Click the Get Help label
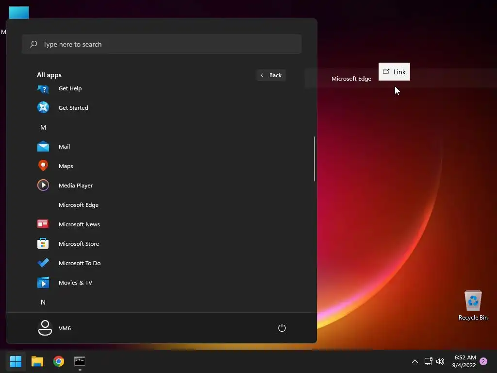The height and width of the screenshot is (373, 497). pos(70,88)
